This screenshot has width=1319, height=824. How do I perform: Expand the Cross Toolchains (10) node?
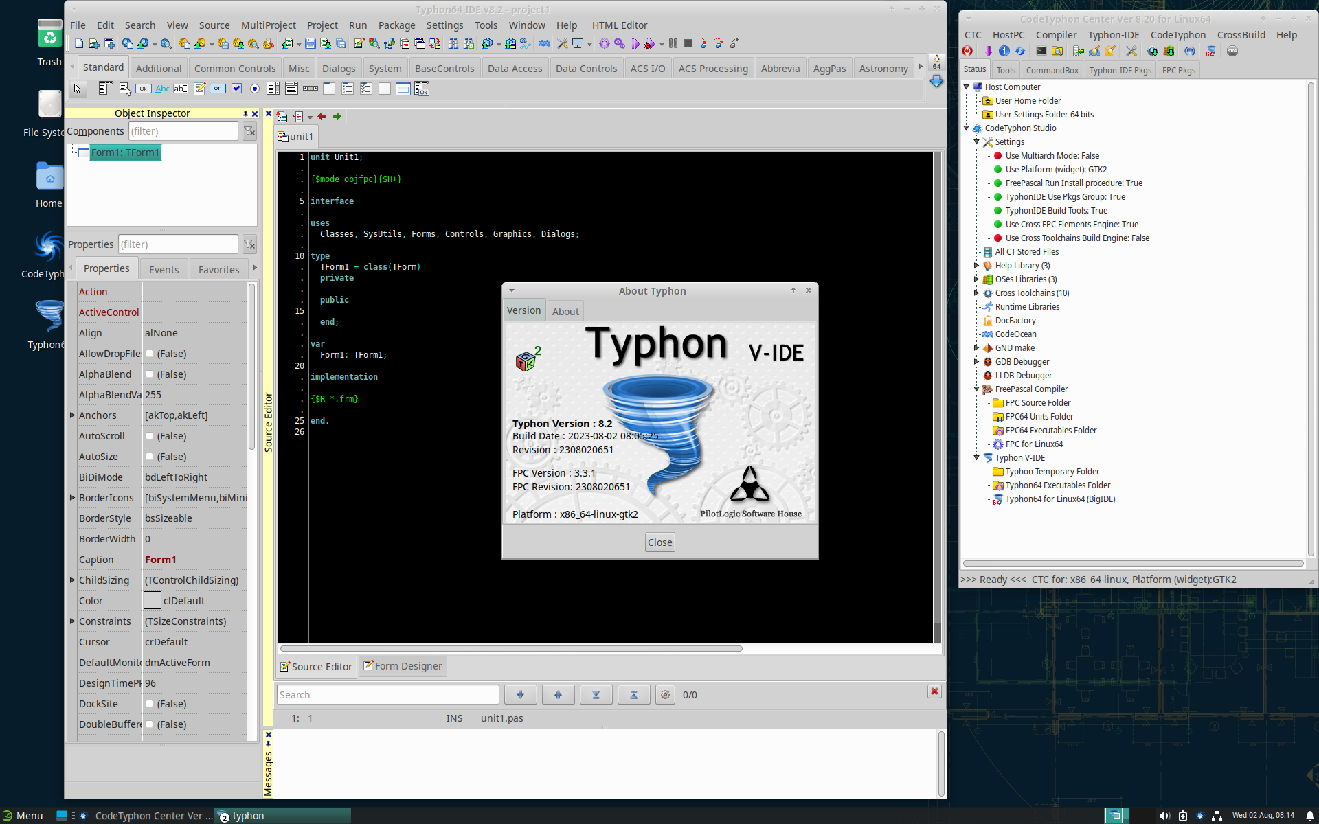[976, 293]
